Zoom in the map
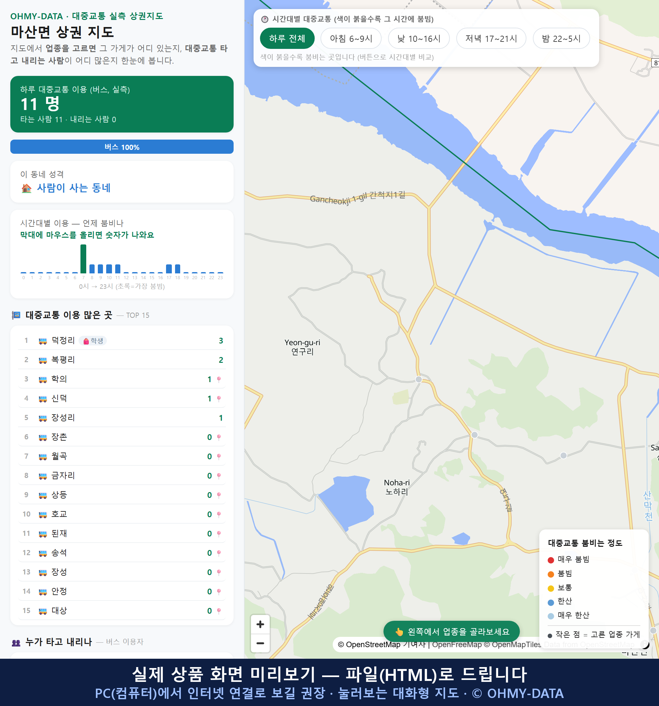The image size is (659, 706). click(x=260, y=624)
